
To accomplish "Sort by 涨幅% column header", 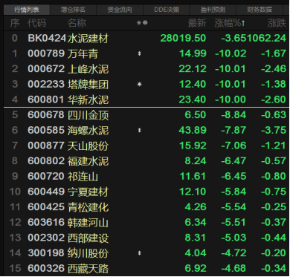I will click(x=230, y=23).
